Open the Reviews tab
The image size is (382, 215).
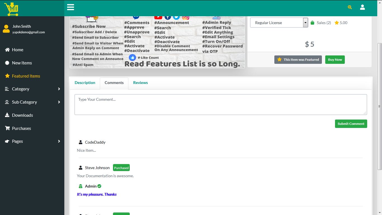(140, 83)
